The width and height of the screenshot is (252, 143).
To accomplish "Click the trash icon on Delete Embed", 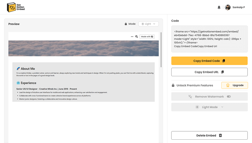I will click(220, 135).
